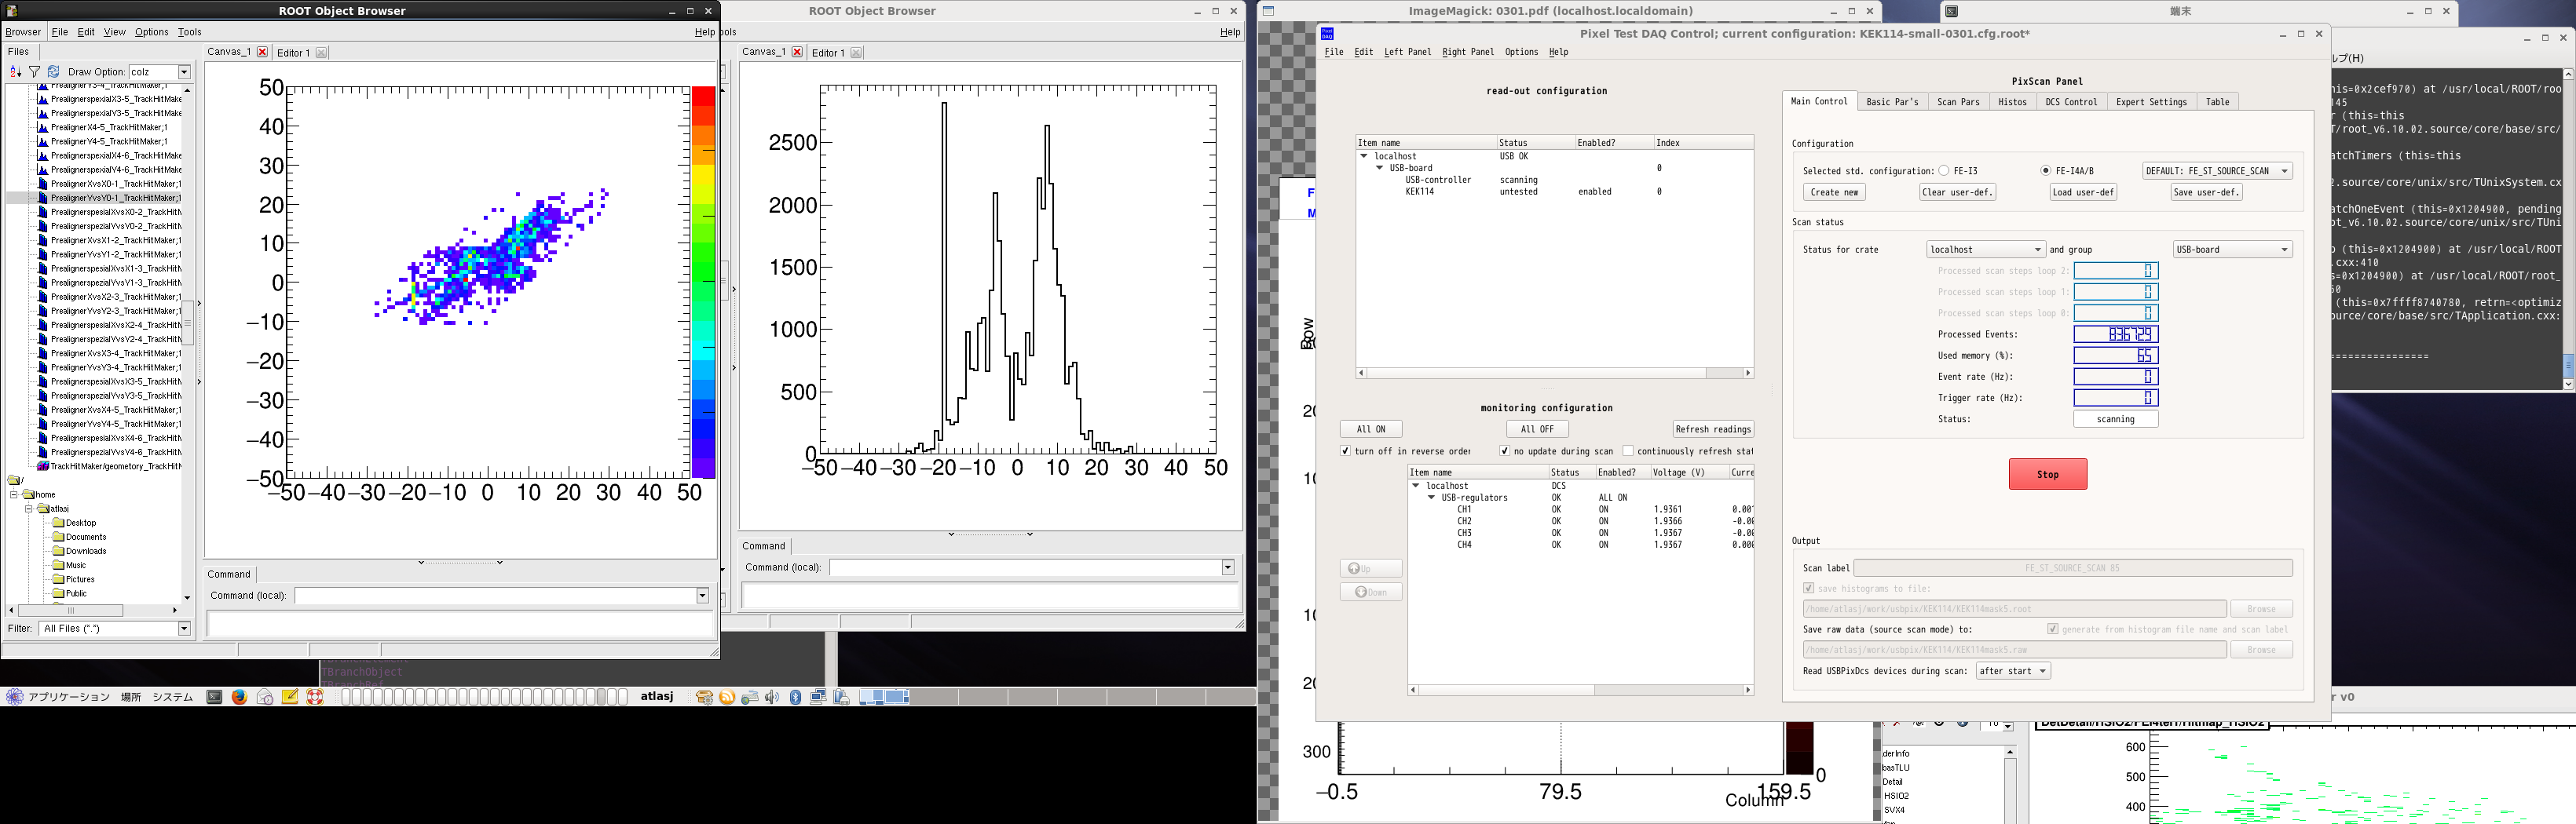Uncheck 'turn off in reverse order' checkbox
2576x824 pixels.
(x=1345, y=451)
